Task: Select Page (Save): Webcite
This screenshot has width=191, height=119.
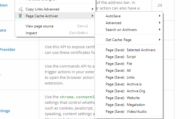Action: click(129, 98)
